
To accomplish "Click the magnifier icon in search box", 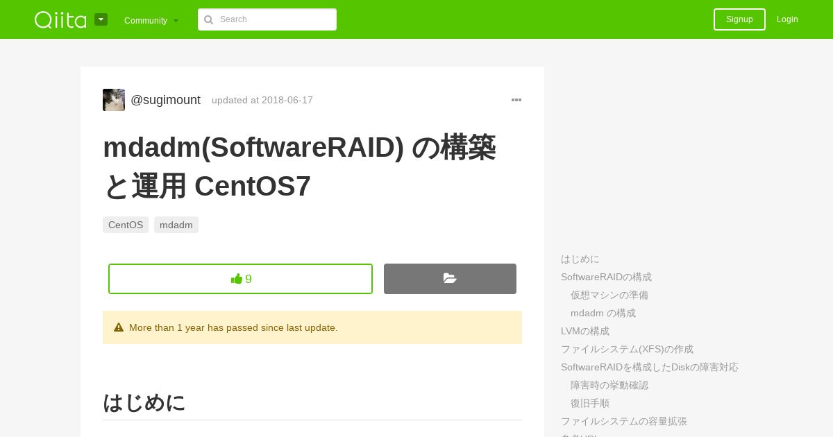I will point(208,19).
